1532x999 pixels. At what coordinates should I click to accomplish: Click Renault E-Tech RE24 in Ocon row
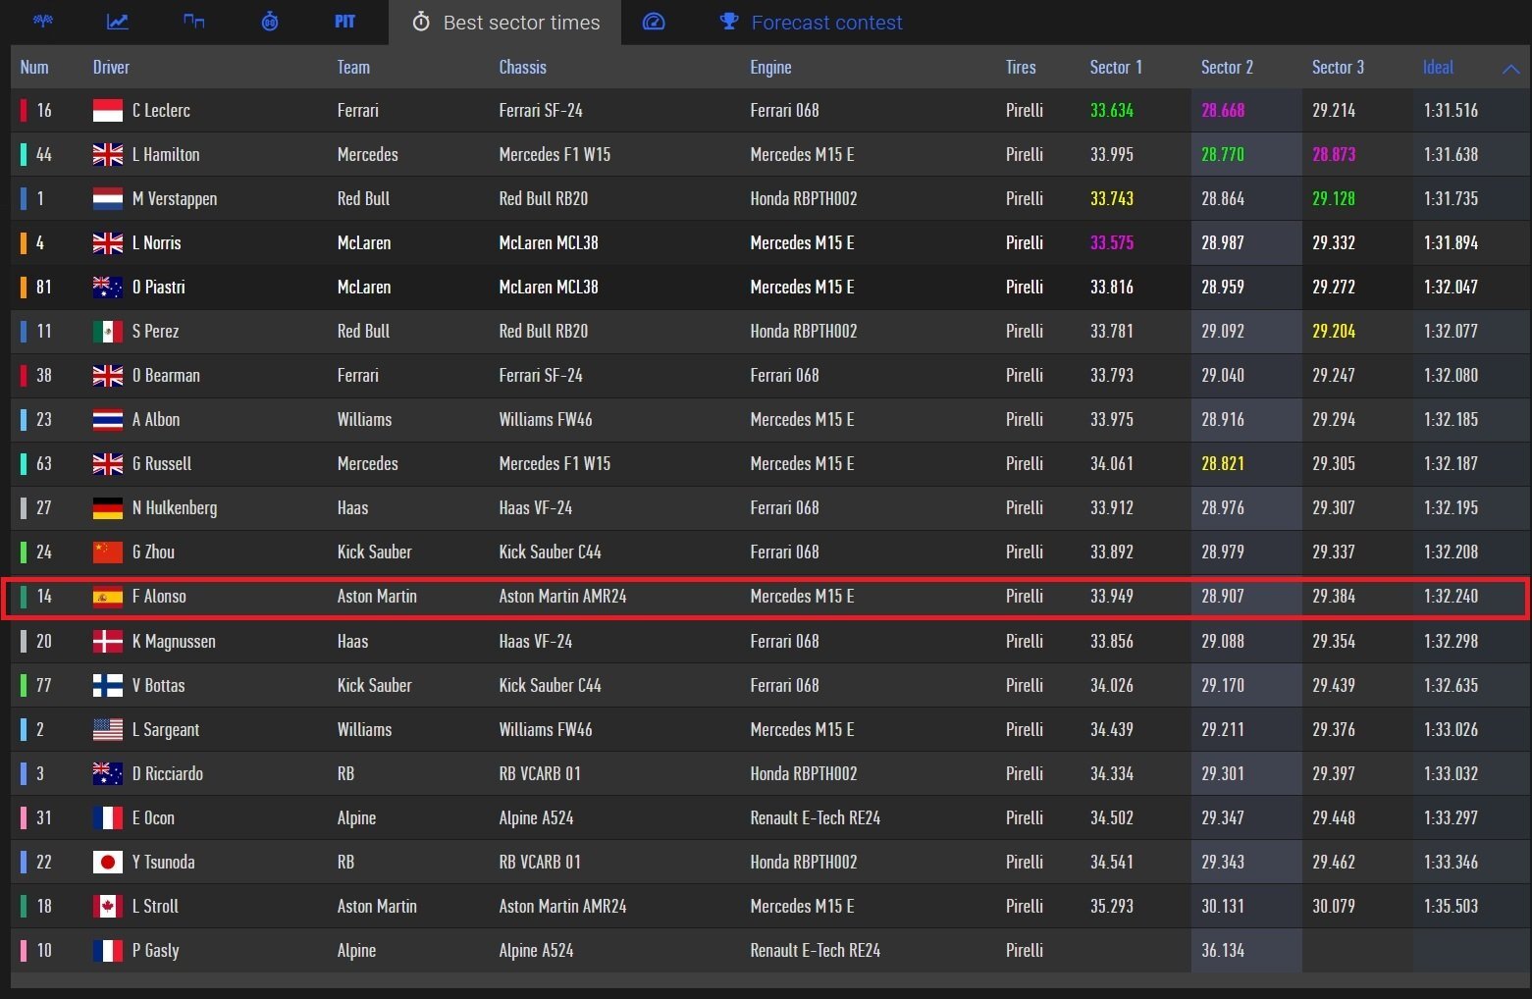coord(815,817)
